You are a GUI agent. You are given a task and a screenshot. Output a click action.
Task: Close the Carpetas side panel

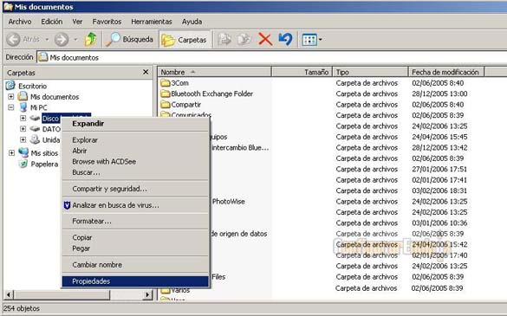coord(146,72)
